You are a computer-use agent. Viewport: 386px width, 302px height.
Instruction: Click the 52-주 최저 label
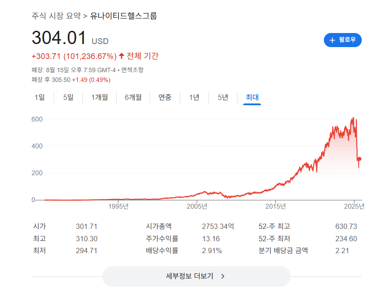pyautogui.click(x=274, y=238)
